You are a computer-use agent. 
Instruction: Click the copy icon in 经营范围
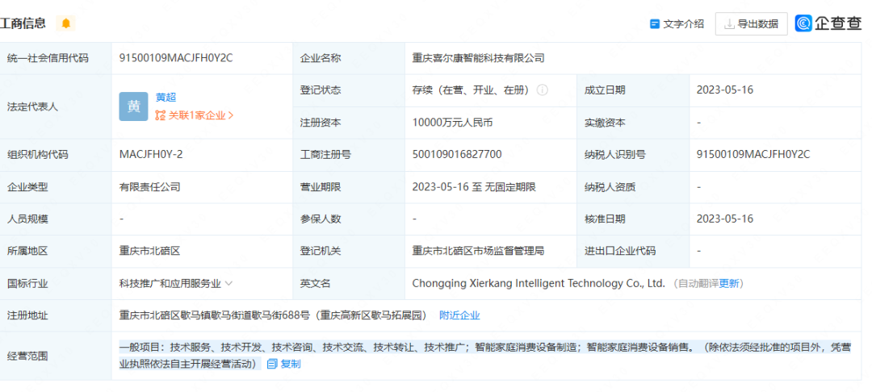tap(272, 364)
